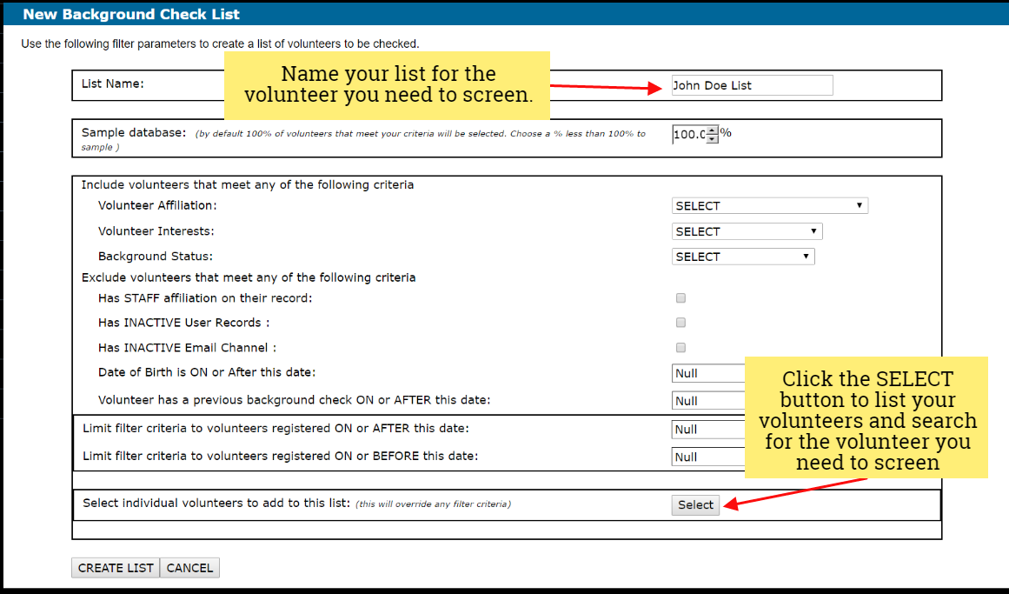The height and width of the screenshot is (594, 1009).
Task: Click Select to pick individual volunteers
Action: [695, 505]
